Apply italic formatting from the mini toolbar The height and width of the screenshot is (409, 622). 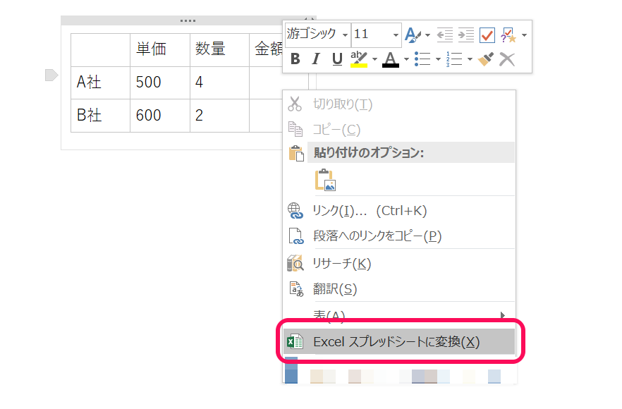[315, 60]
